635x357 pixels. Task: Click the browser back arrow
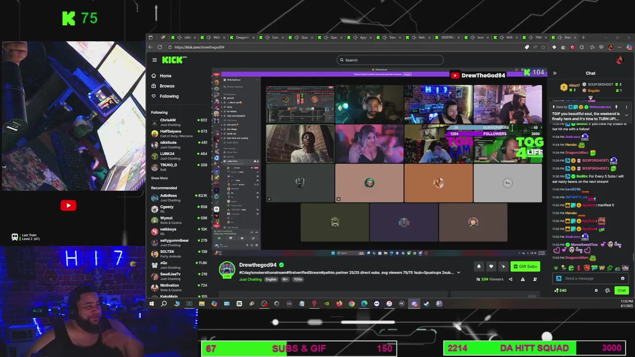(x=150, y=47)
